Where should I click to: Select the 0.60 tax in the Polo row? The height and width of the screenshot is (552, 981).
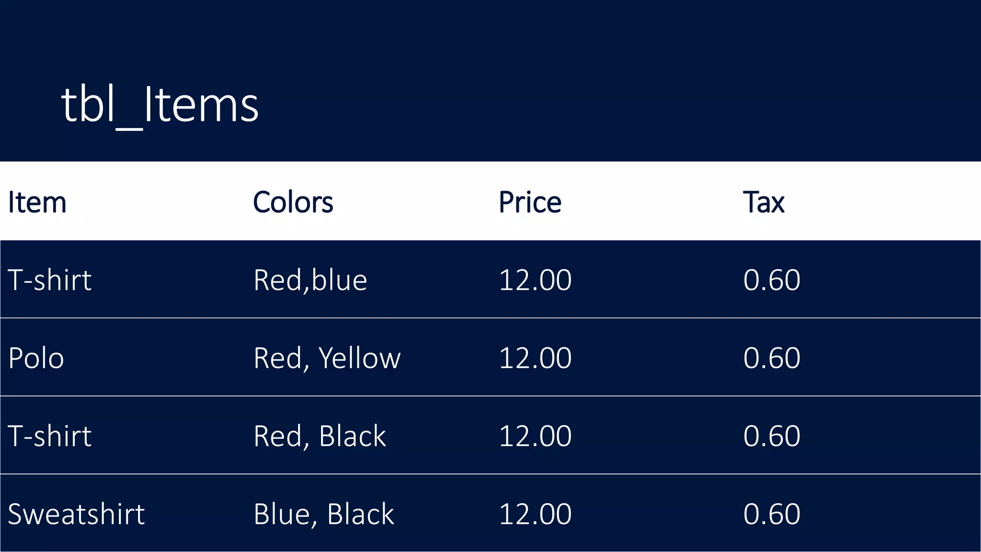tap(772, 358)
